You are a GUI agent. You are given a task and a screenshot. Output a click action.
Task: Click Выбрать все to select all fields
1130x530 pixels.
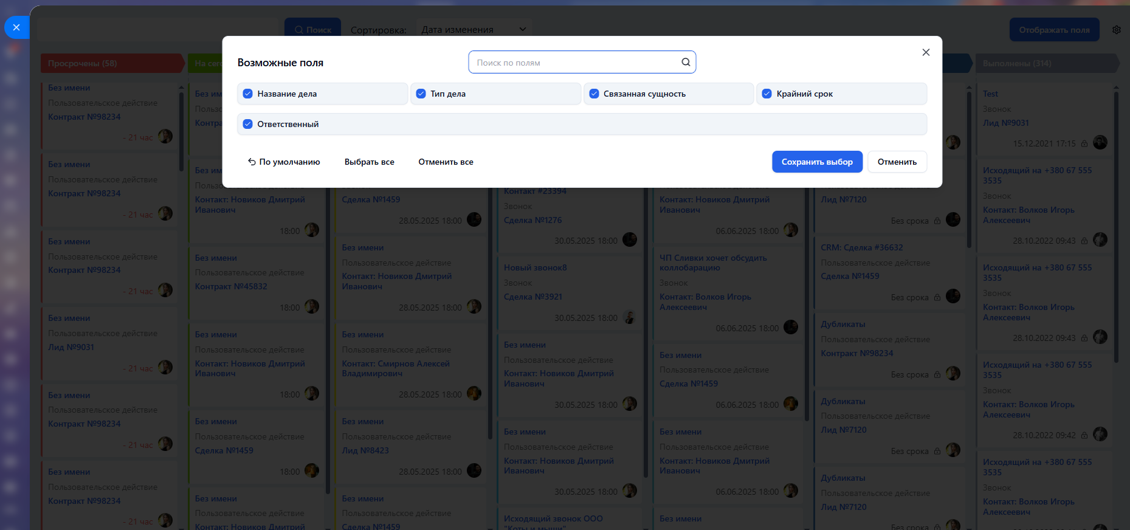point(369,162)
